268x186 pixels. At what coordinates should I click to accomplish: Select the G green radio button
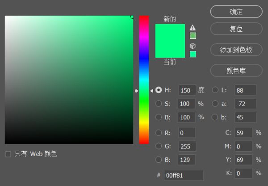pyautogui.click(x=159, y=146)
